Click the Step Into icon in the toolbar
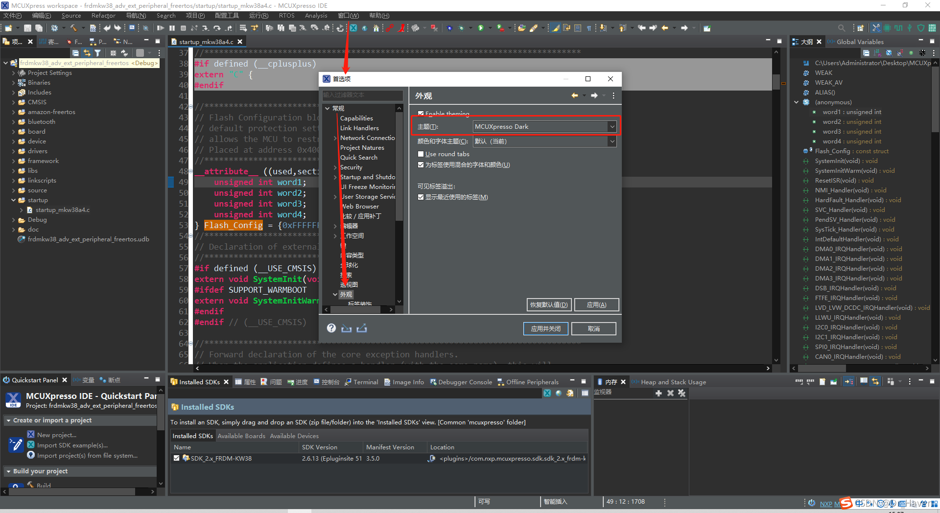 [x=205, y=28]
